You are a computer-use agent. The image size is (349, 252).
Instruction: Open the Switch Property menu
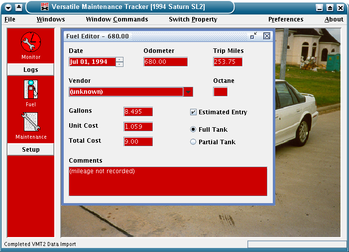coord(193,19)
